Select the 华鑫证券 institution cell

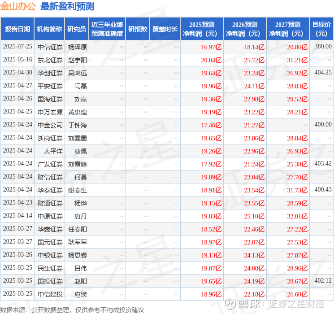point(50,229)
